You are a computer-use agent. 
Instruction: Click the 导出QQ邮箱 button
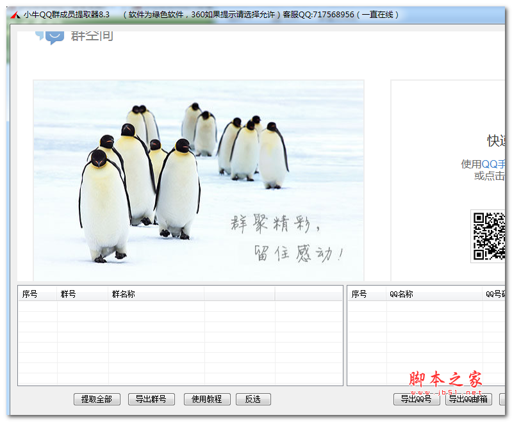[468, 399]
